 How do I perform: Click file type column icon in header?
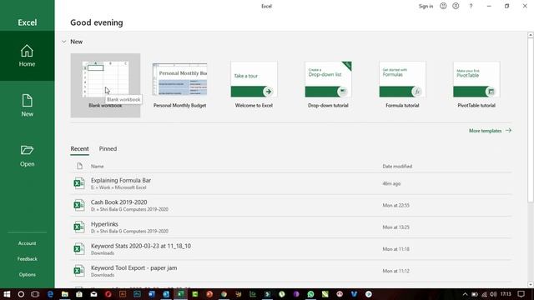(x=79, y=166)
